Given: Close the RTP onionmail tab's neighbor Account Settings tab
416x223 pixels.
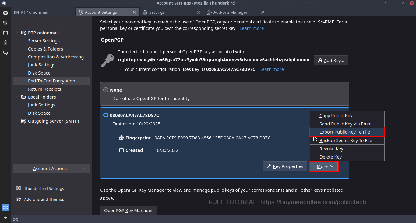Looking at the screenshot, I should click(134, 12).
